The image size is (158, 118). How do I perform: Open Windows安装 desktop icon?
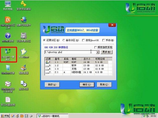pos(8,68)
